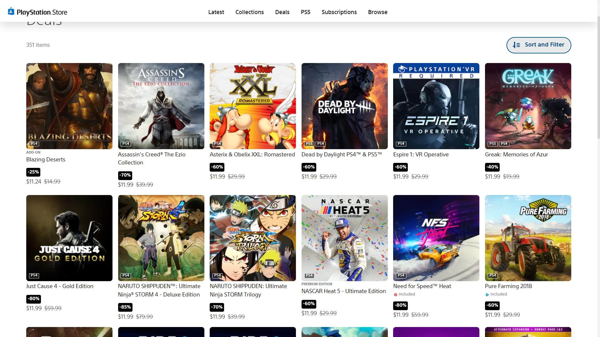
Task: Click the PS5 badge on Dead by Daylight cover
Action: (309, 144)
